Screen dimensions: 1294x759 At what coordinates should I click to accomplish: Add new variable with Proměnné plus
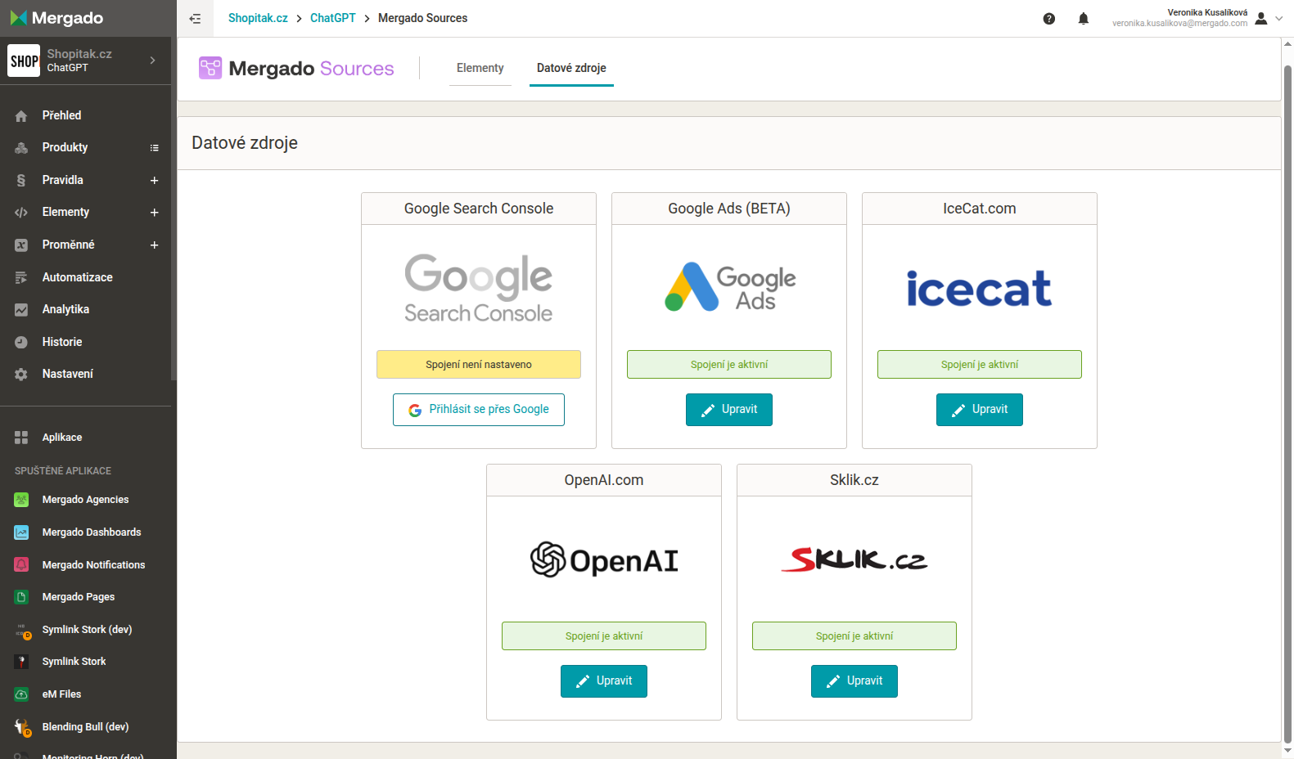pos(154,245)
